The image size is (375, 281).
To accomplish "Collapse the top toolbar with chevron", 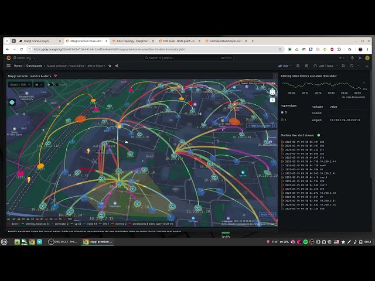I will coord(367,66).
